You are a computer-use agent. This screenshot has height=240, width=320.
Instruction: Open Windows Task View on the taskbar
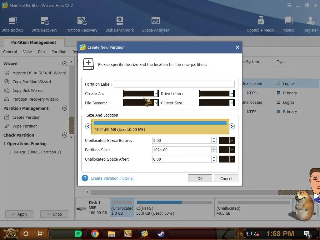[41, 234]
